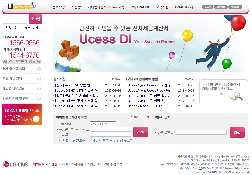Open notice [UcessDI] 4월 정기 시스템 점검
This screenshot has height=175, width=252.
[78, 106]
